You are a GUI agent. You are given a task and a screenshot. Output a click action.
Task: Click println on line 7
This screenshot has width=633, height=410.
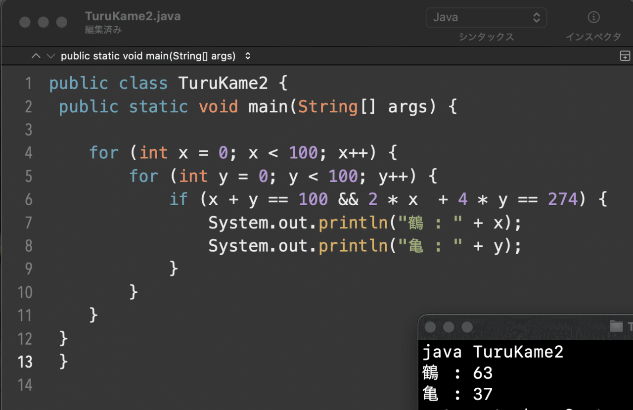(353, 223)
